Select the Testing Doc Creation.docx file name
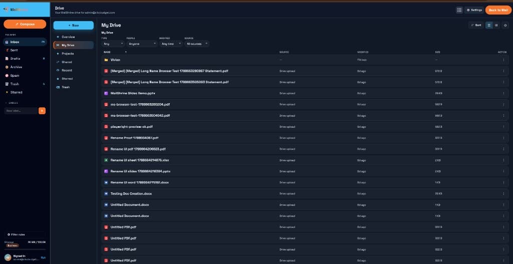The width and height of the screenshot is (513, 264). 131,194
